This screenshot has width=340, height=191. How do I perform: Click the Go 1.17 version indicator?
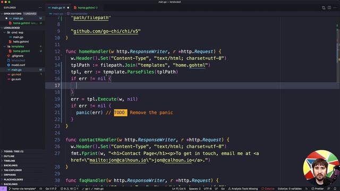click(51, 189)
